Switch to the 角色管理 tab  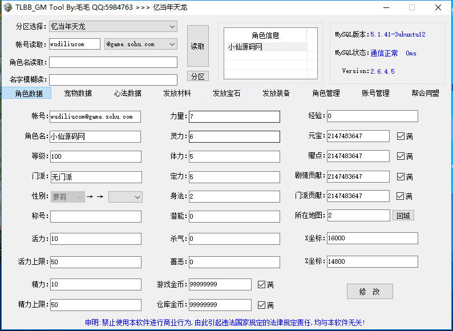pos(326,93)
